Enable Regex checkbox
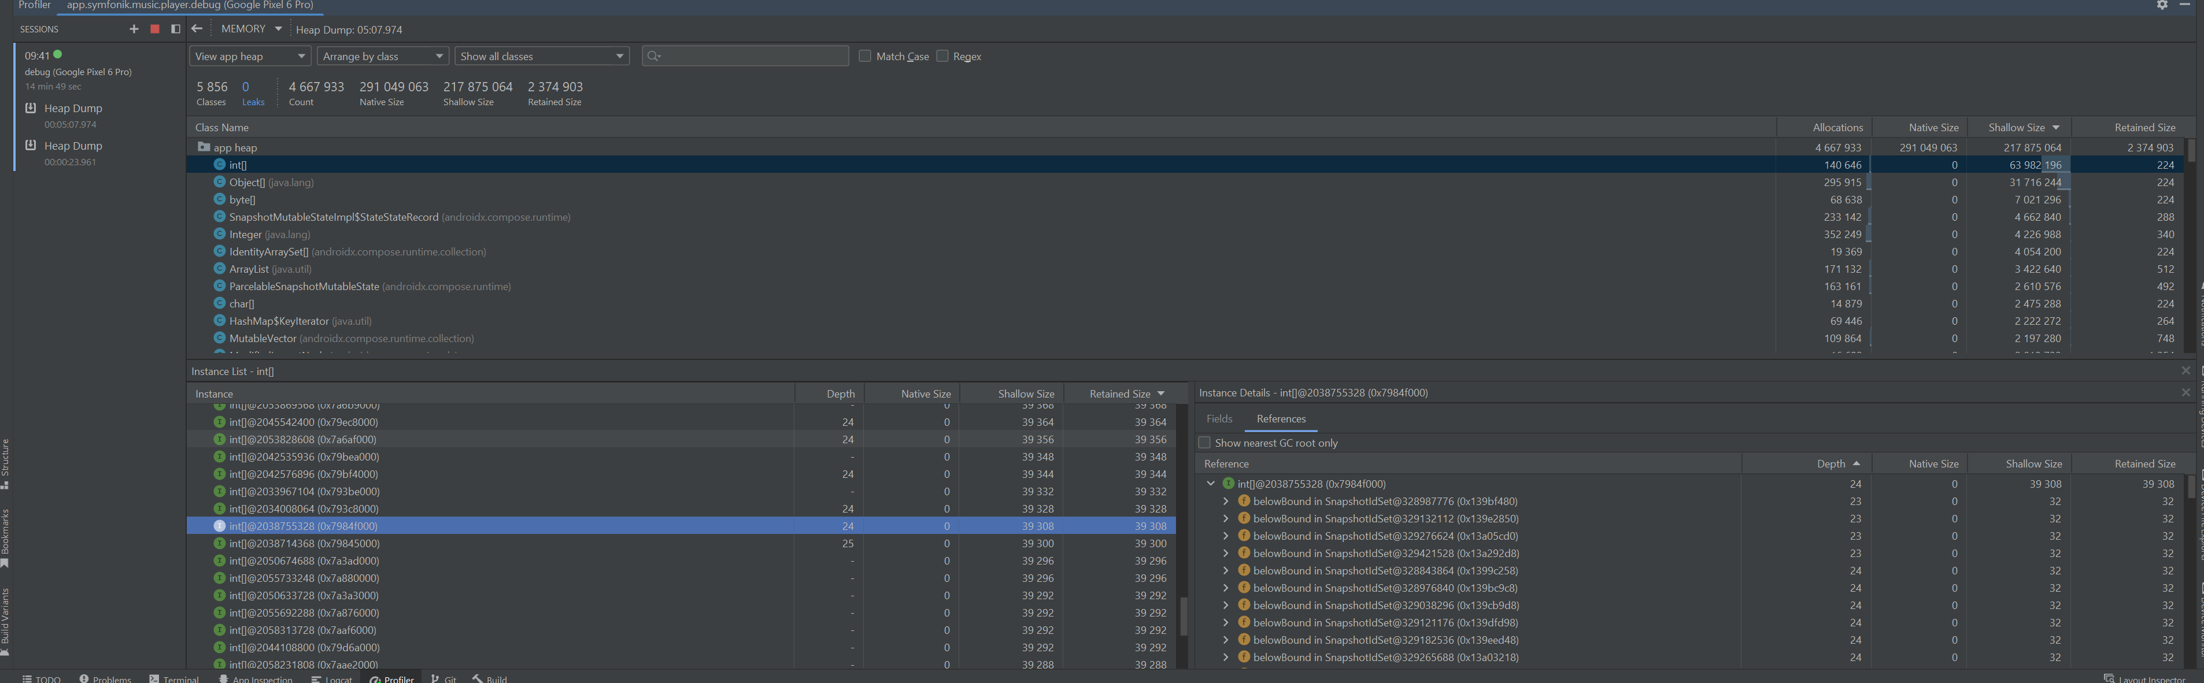The image size is (2204, 683). click(x=942, y=57)
